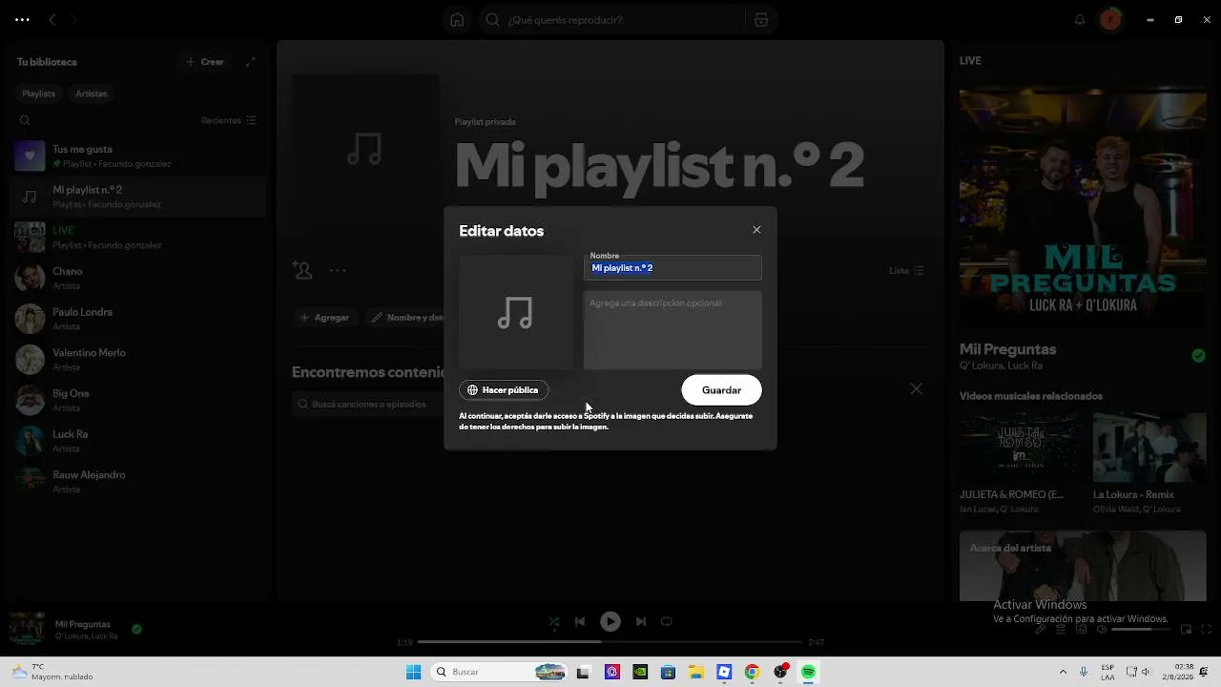Open the Mil Preguntas video artwork
Image resolution: width=1221 pixels, height=687 pixels.
pos(1083,208)
